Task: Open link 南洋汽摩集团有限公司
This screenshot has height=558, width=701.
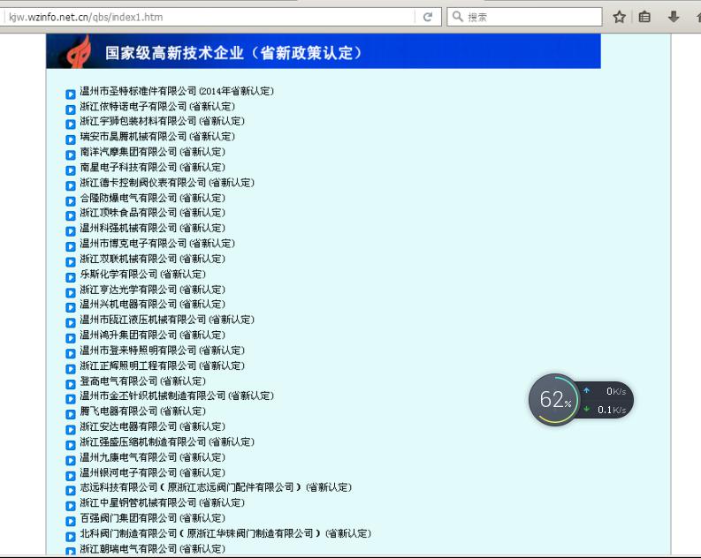Action: 152,152
